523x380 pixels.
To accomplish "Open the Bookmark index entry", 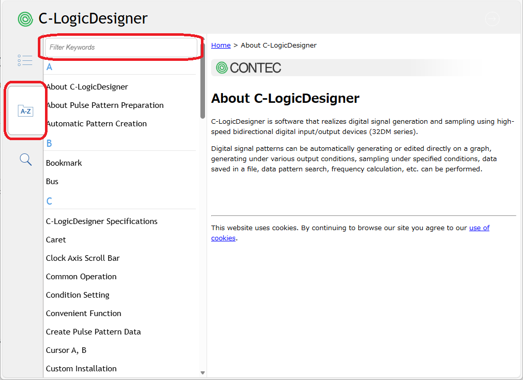I will pyautogui.click(x=64, y=163).
